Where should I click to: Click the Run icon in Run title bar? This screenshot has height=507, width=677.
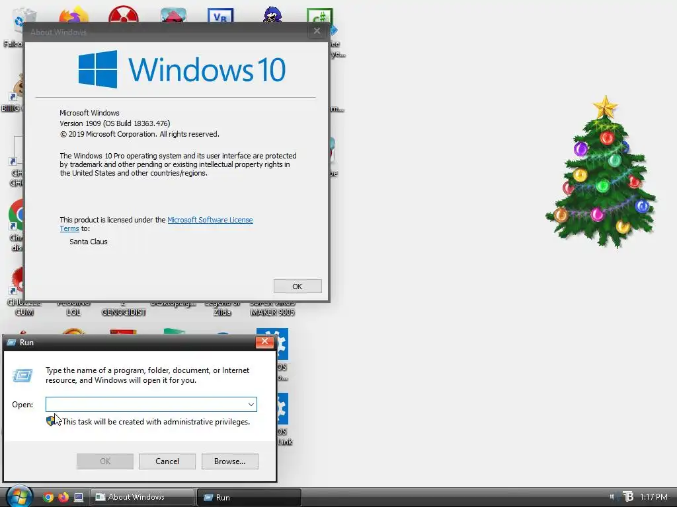point(12,343)
